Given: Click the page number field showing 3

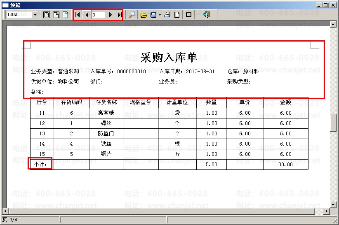Looking at the screenshot, I should (x=99, y=15).
